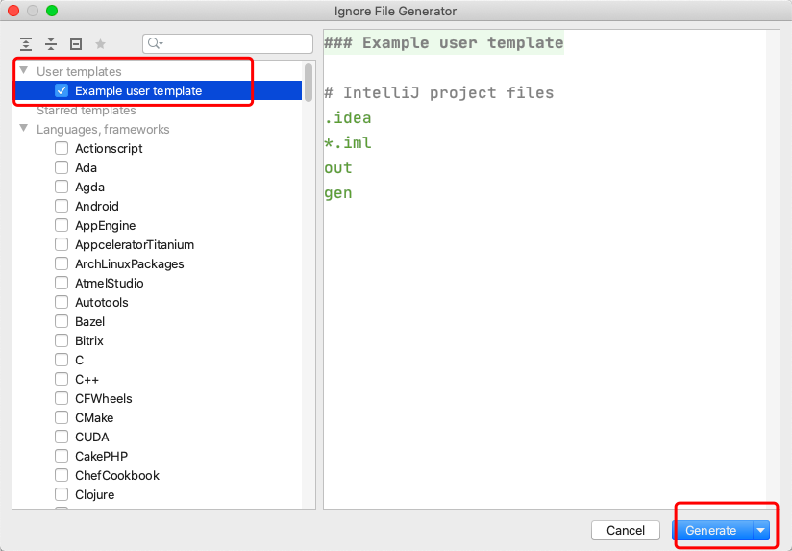The image size is (792, 551).
Task: Enable the Agda template checkbox
Action: [62, 187]
